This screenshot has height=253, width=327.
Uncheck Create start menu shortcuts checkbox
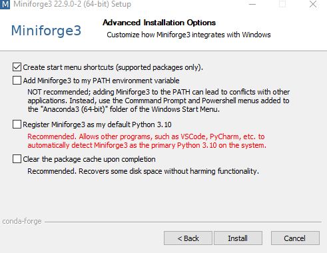point(17,67)
